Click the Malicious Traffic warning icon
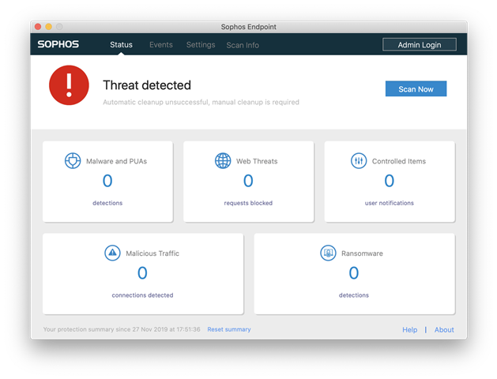The width and height of the screenshot is (497, 379). 112,253
